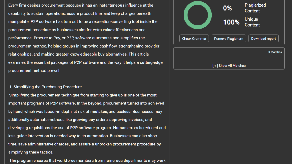This screenshot has width=292, height=164.
Task: Click the 0 Matches counter
Action: point(275,52)
